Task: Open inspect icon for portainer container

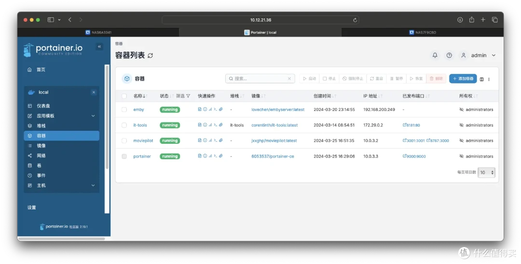Action: [x=205, y=156]
